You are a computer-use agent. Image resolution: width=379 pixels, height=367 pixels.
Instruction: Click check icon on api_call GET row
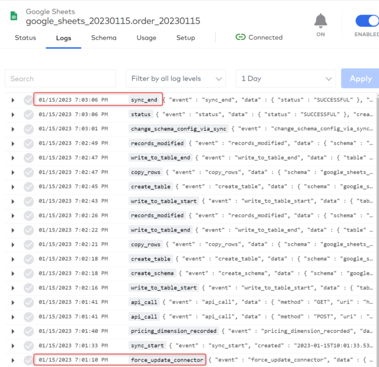coord(28,302)
